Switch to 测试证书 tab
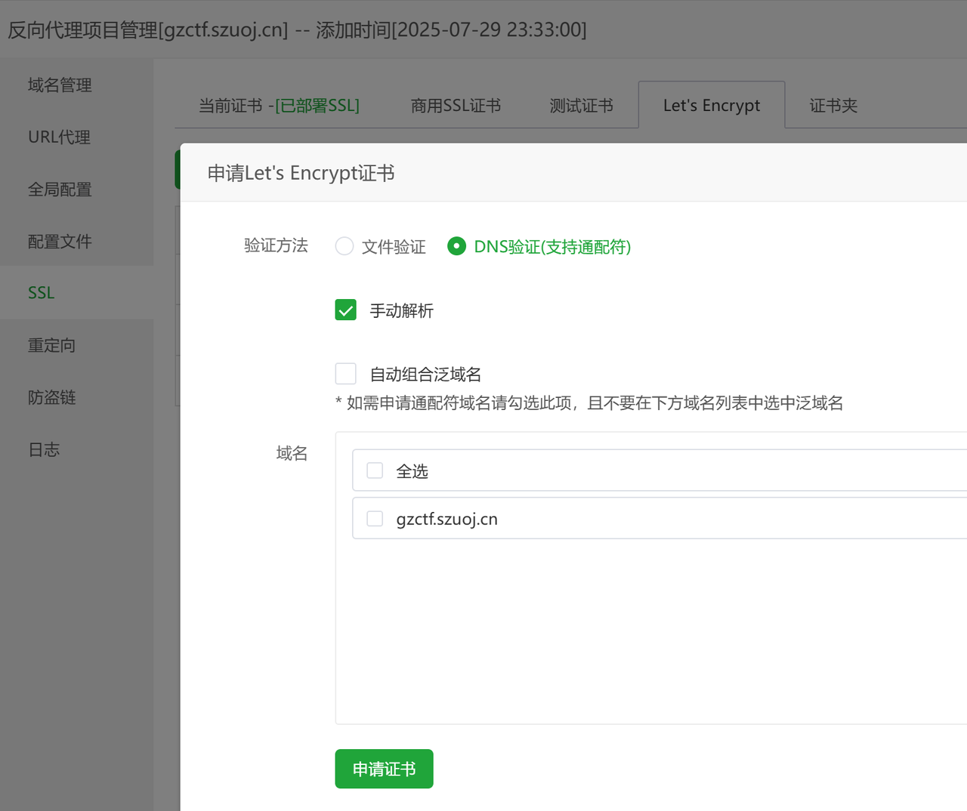 tap(581, 106)
